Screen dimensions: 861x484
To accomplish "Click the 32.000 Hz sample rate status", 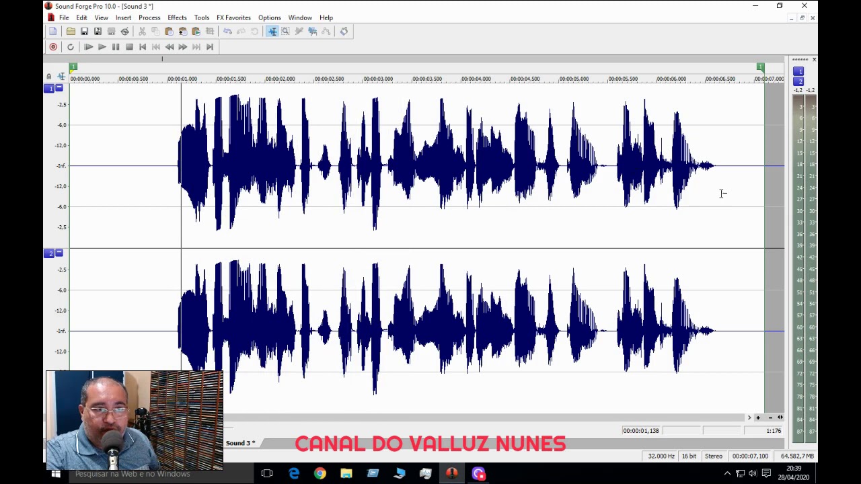I will pyautogui.click(x=661, y=456).
